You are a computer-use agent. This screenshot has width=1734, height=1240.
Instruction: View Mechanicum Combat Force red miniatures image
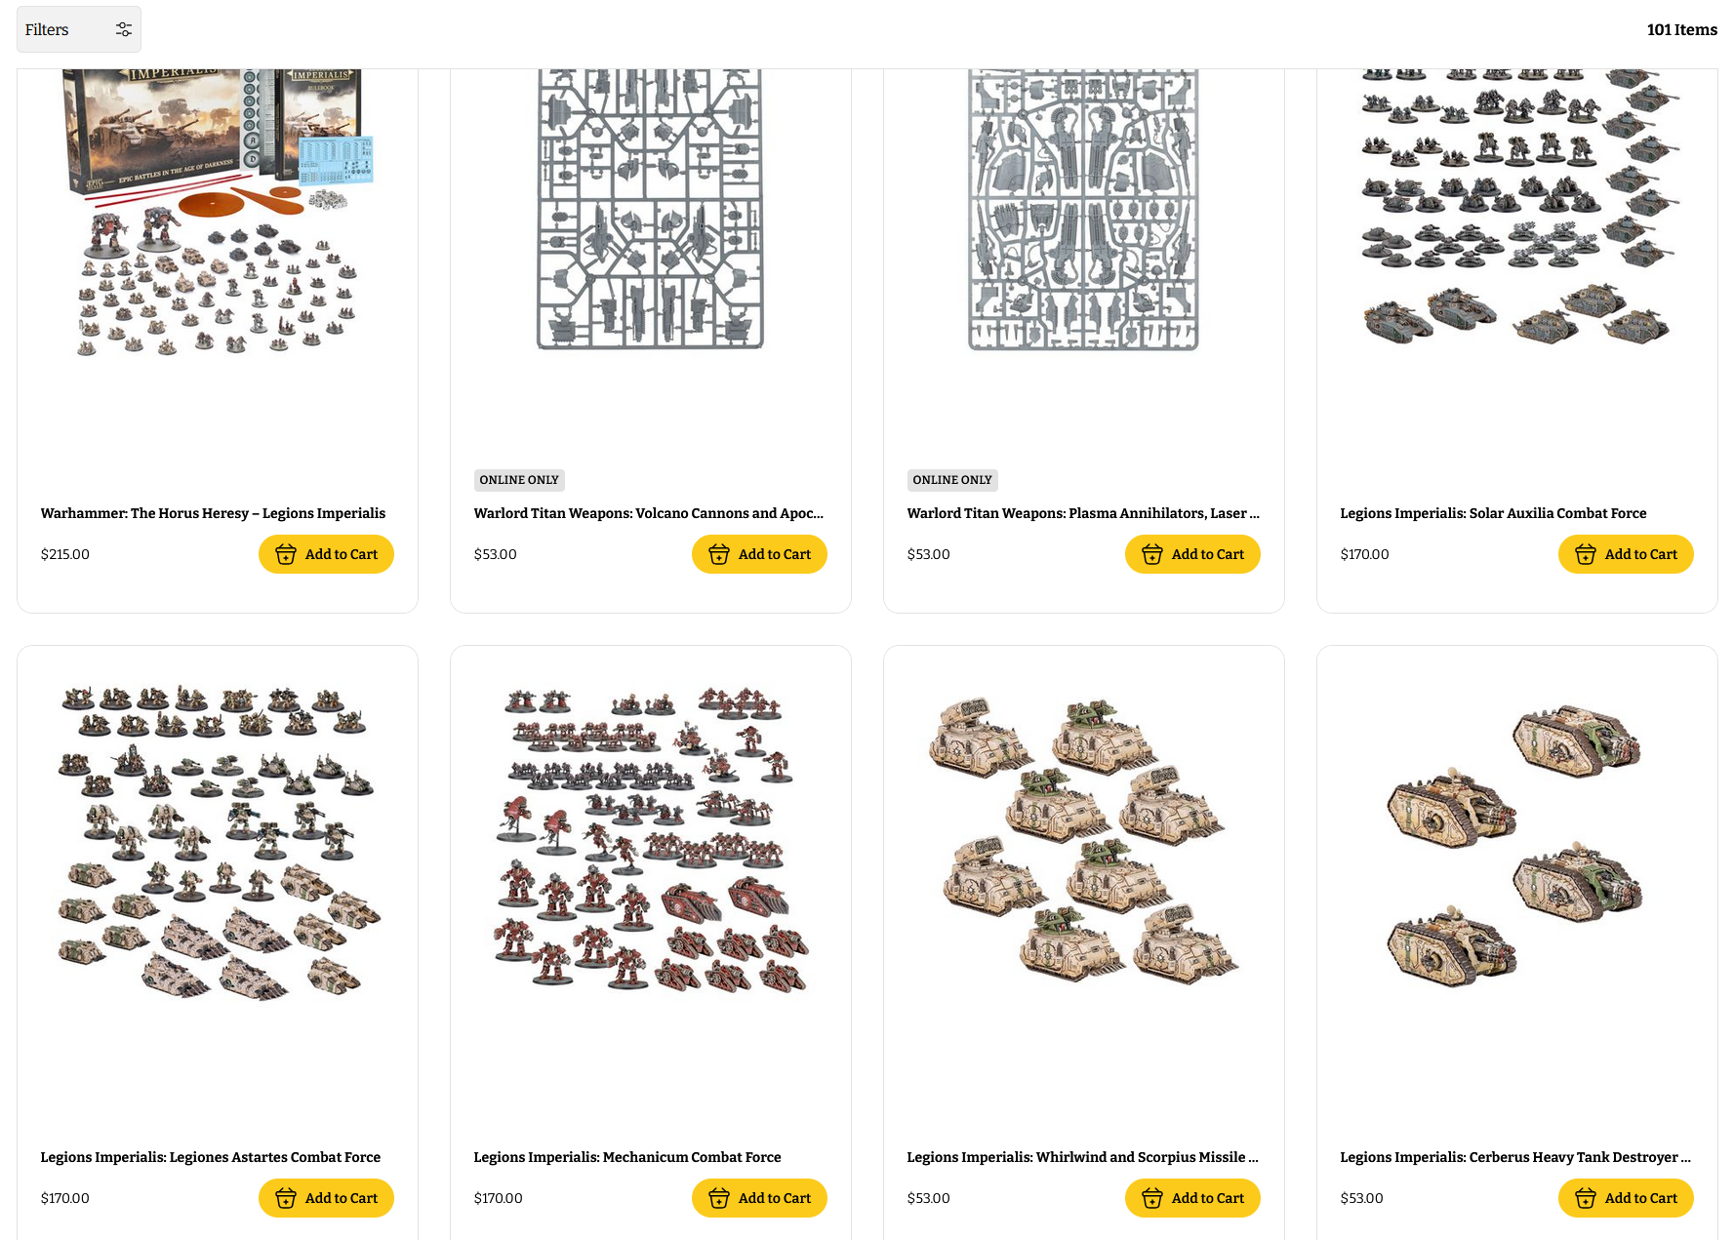click(651, 839)
